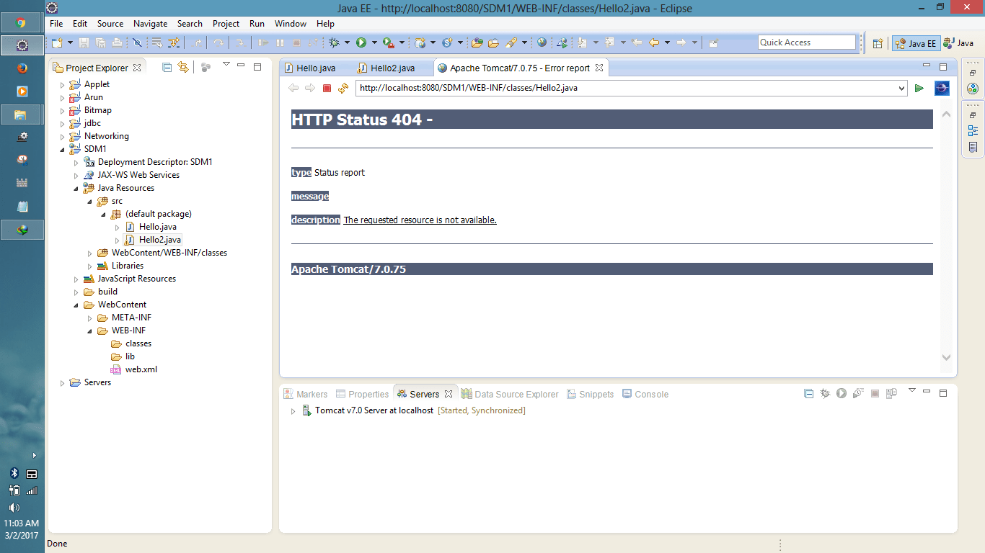Click the Open Type folder icon in toolbar

[477, 42]
